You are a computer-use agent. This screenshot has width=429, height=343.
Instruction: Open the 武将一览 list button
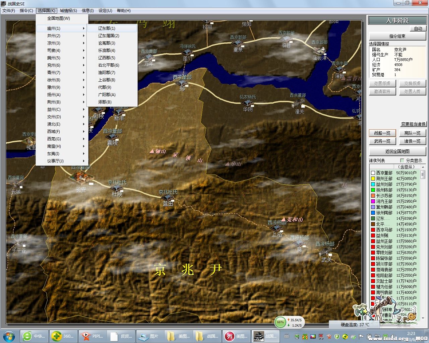tap(382, 141)
